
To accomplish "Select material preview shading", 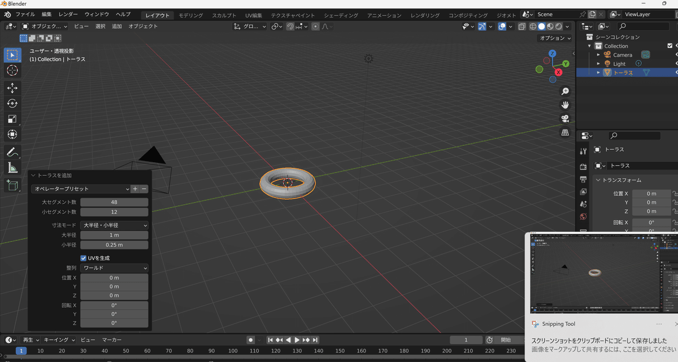I will [550, 27].
